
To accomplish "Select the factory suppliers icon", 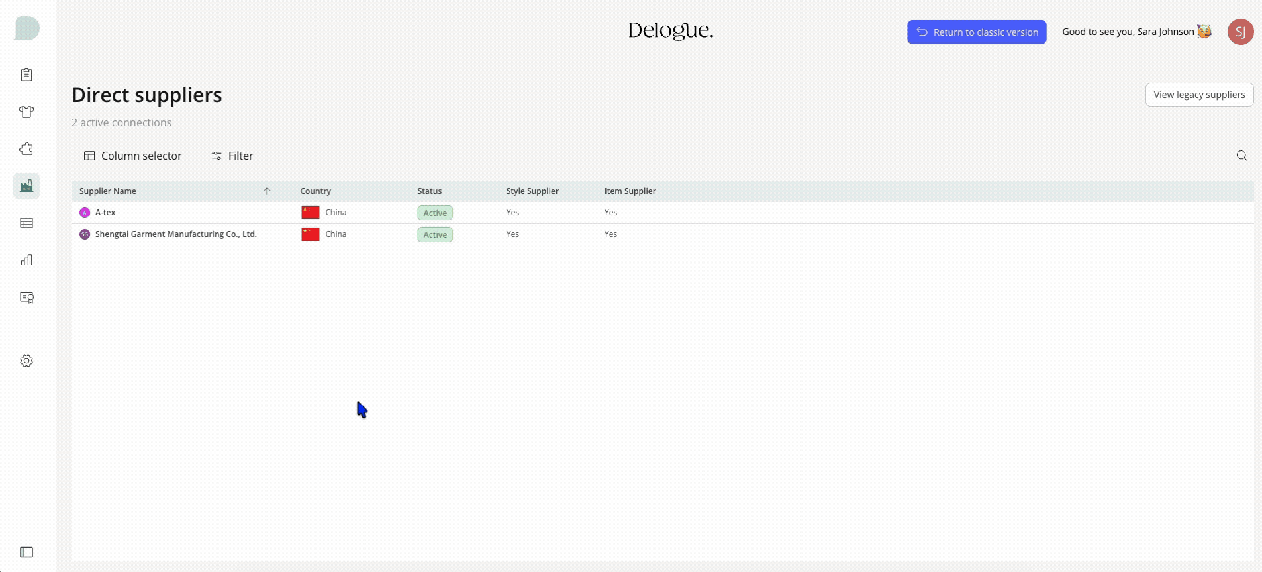I will point(26,186).
